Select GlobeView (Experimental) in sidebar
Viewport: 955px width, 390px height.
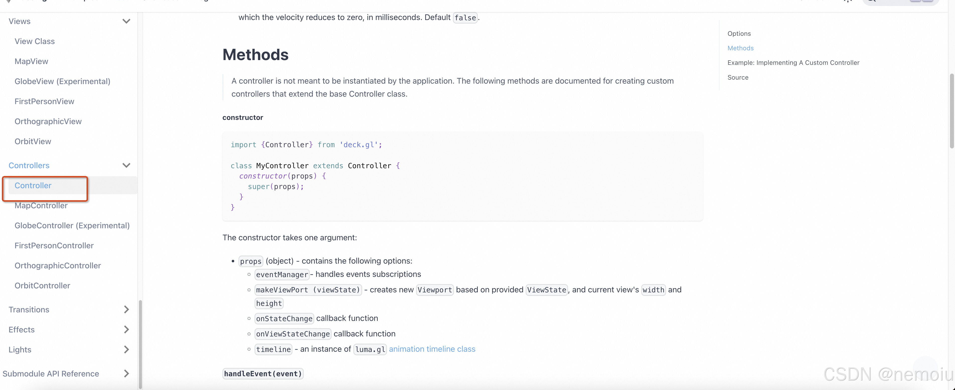coord(62,81)
